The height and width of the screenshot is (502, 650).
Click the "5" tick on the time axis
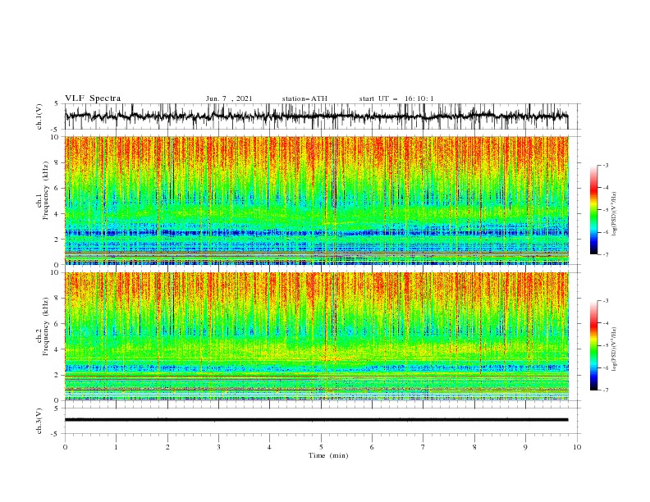(x=321, y=447)
